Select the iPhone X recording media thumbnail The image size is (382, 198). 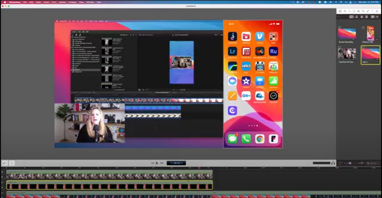[370, 33]
